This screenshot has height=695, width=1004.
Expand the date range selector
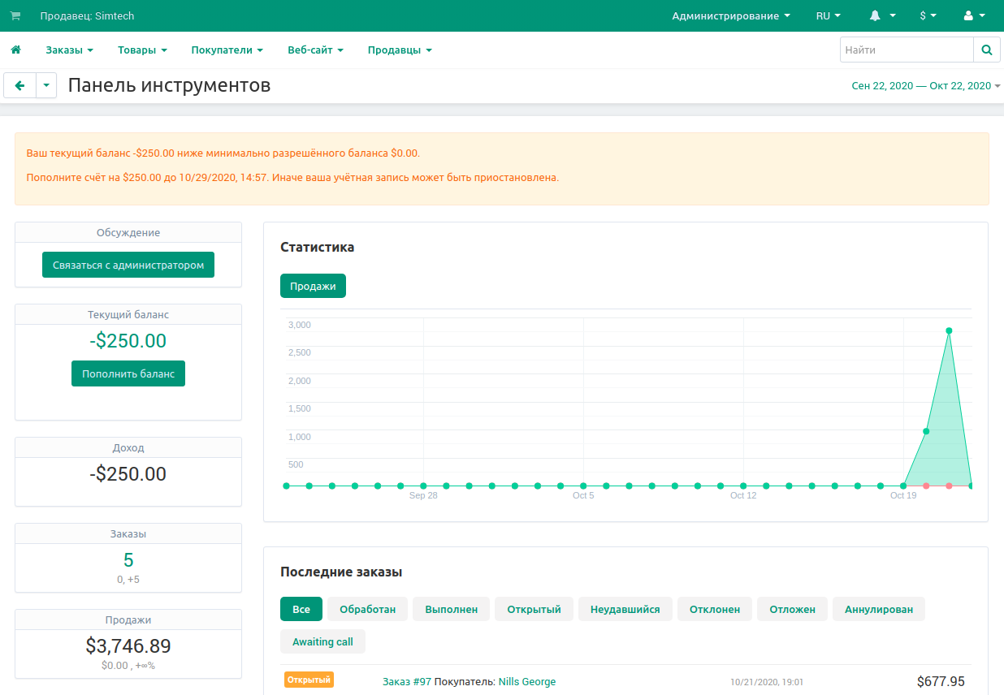(925, 86)
